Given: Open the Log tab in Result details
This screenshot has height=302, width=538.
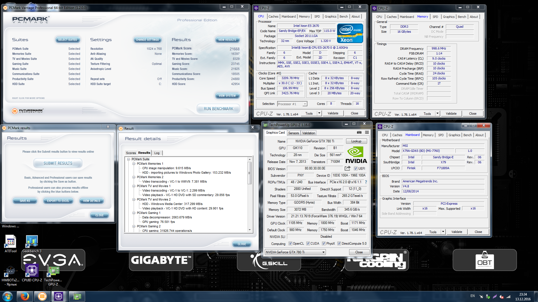Looking at the screenshot, I should click(157, 153).
